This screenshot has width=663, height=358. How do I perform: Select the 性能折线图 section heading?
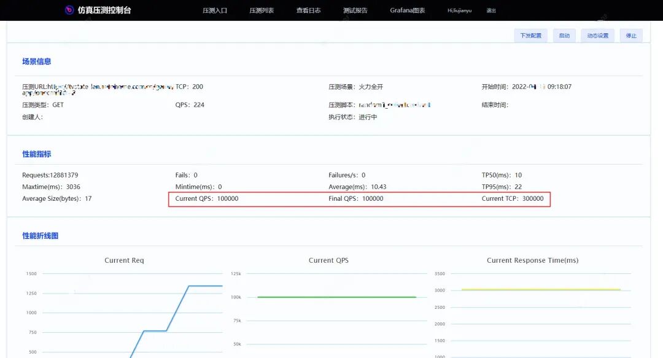click(40, 236)
